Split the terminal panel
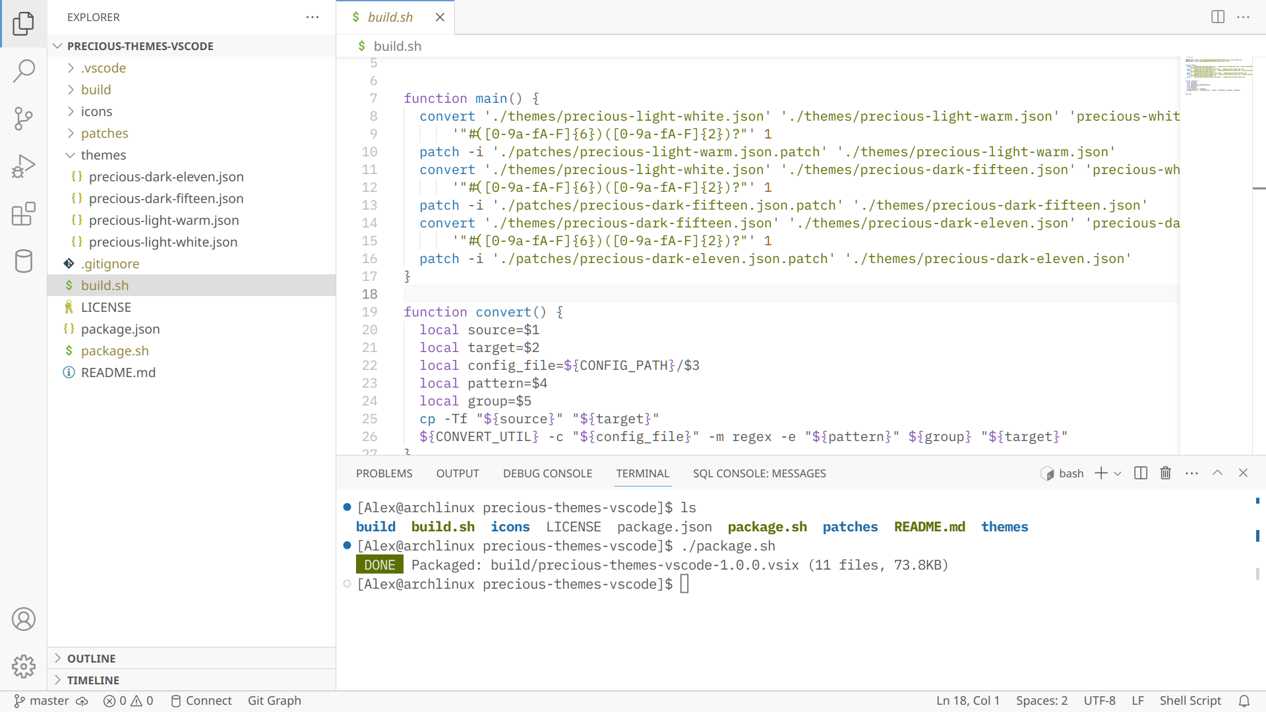The image size is (1266, 712). pos(1141,473)
